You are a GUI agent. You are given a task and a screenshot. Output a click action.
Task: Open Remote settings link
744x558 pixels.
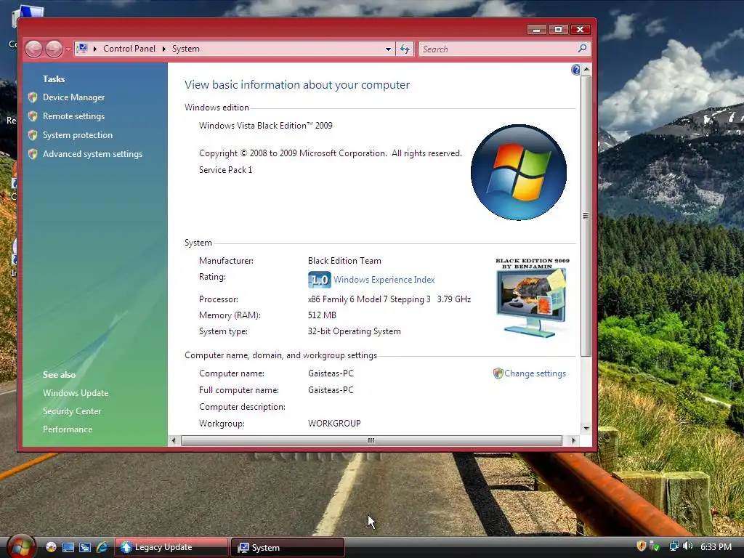point(73,116)
